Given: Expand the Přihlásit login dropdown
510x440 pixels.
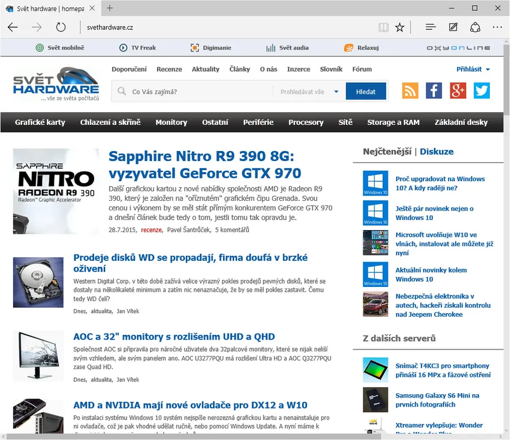Looking at the screenshot, I should [x=473, y=69].
